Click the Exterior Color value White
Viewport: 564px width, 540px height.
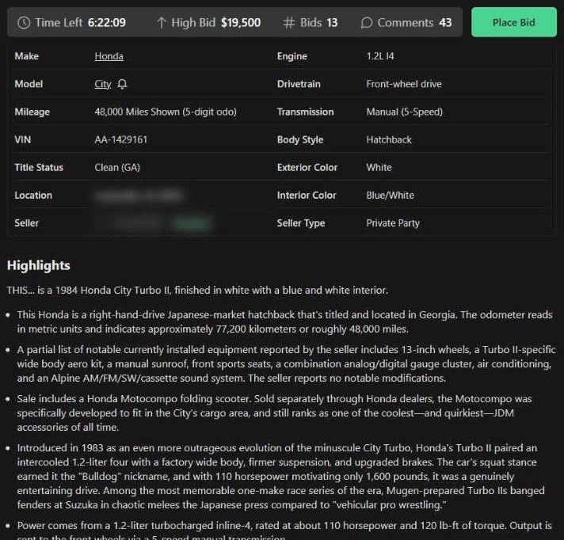pyautogui.click(x=379, y=168)
